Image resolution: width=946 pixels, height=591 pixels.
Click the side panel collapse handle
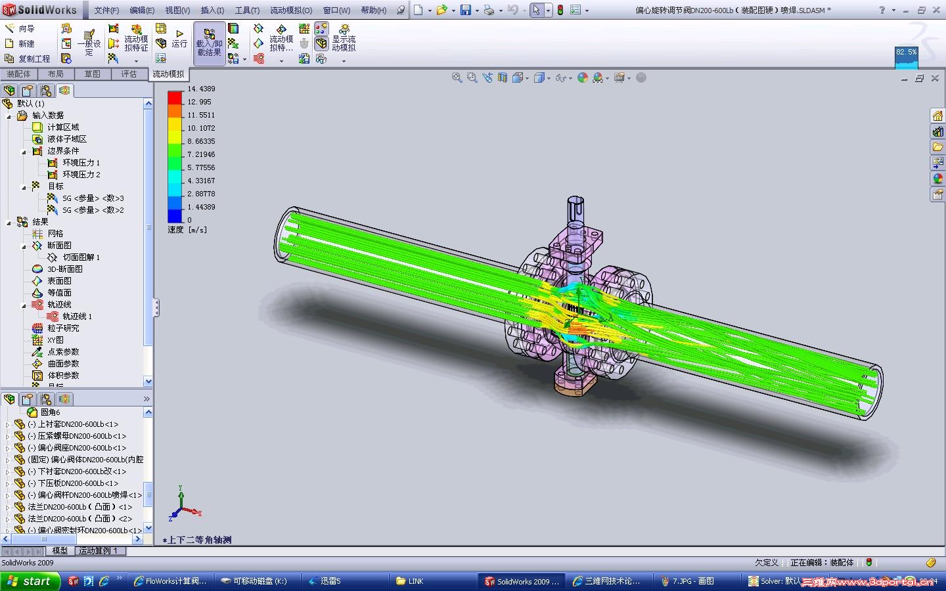click(156, 307)
